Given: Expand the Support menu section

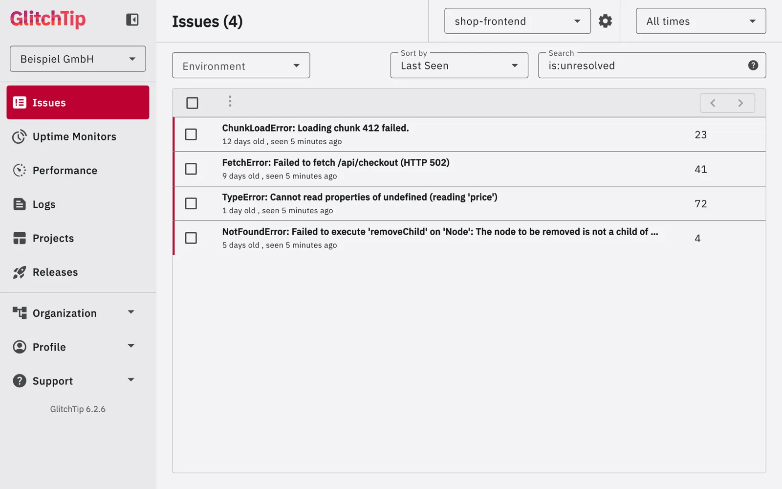Looking at the screenshot, I should click(x=78, y=381).
